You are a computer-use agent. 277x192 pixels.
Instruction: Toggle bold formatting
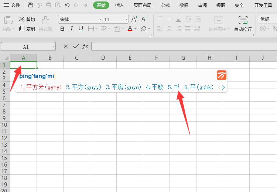click(62, 29)
